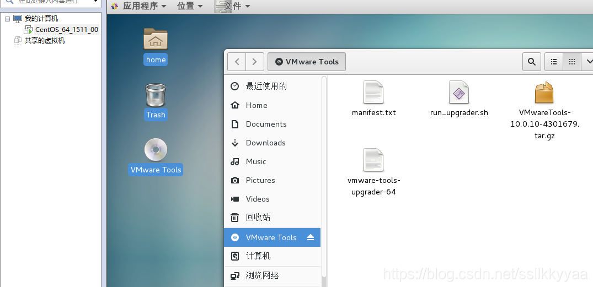Screen dimensions: 593x287
Task: Switch to icon grid view
Action: 572,62
